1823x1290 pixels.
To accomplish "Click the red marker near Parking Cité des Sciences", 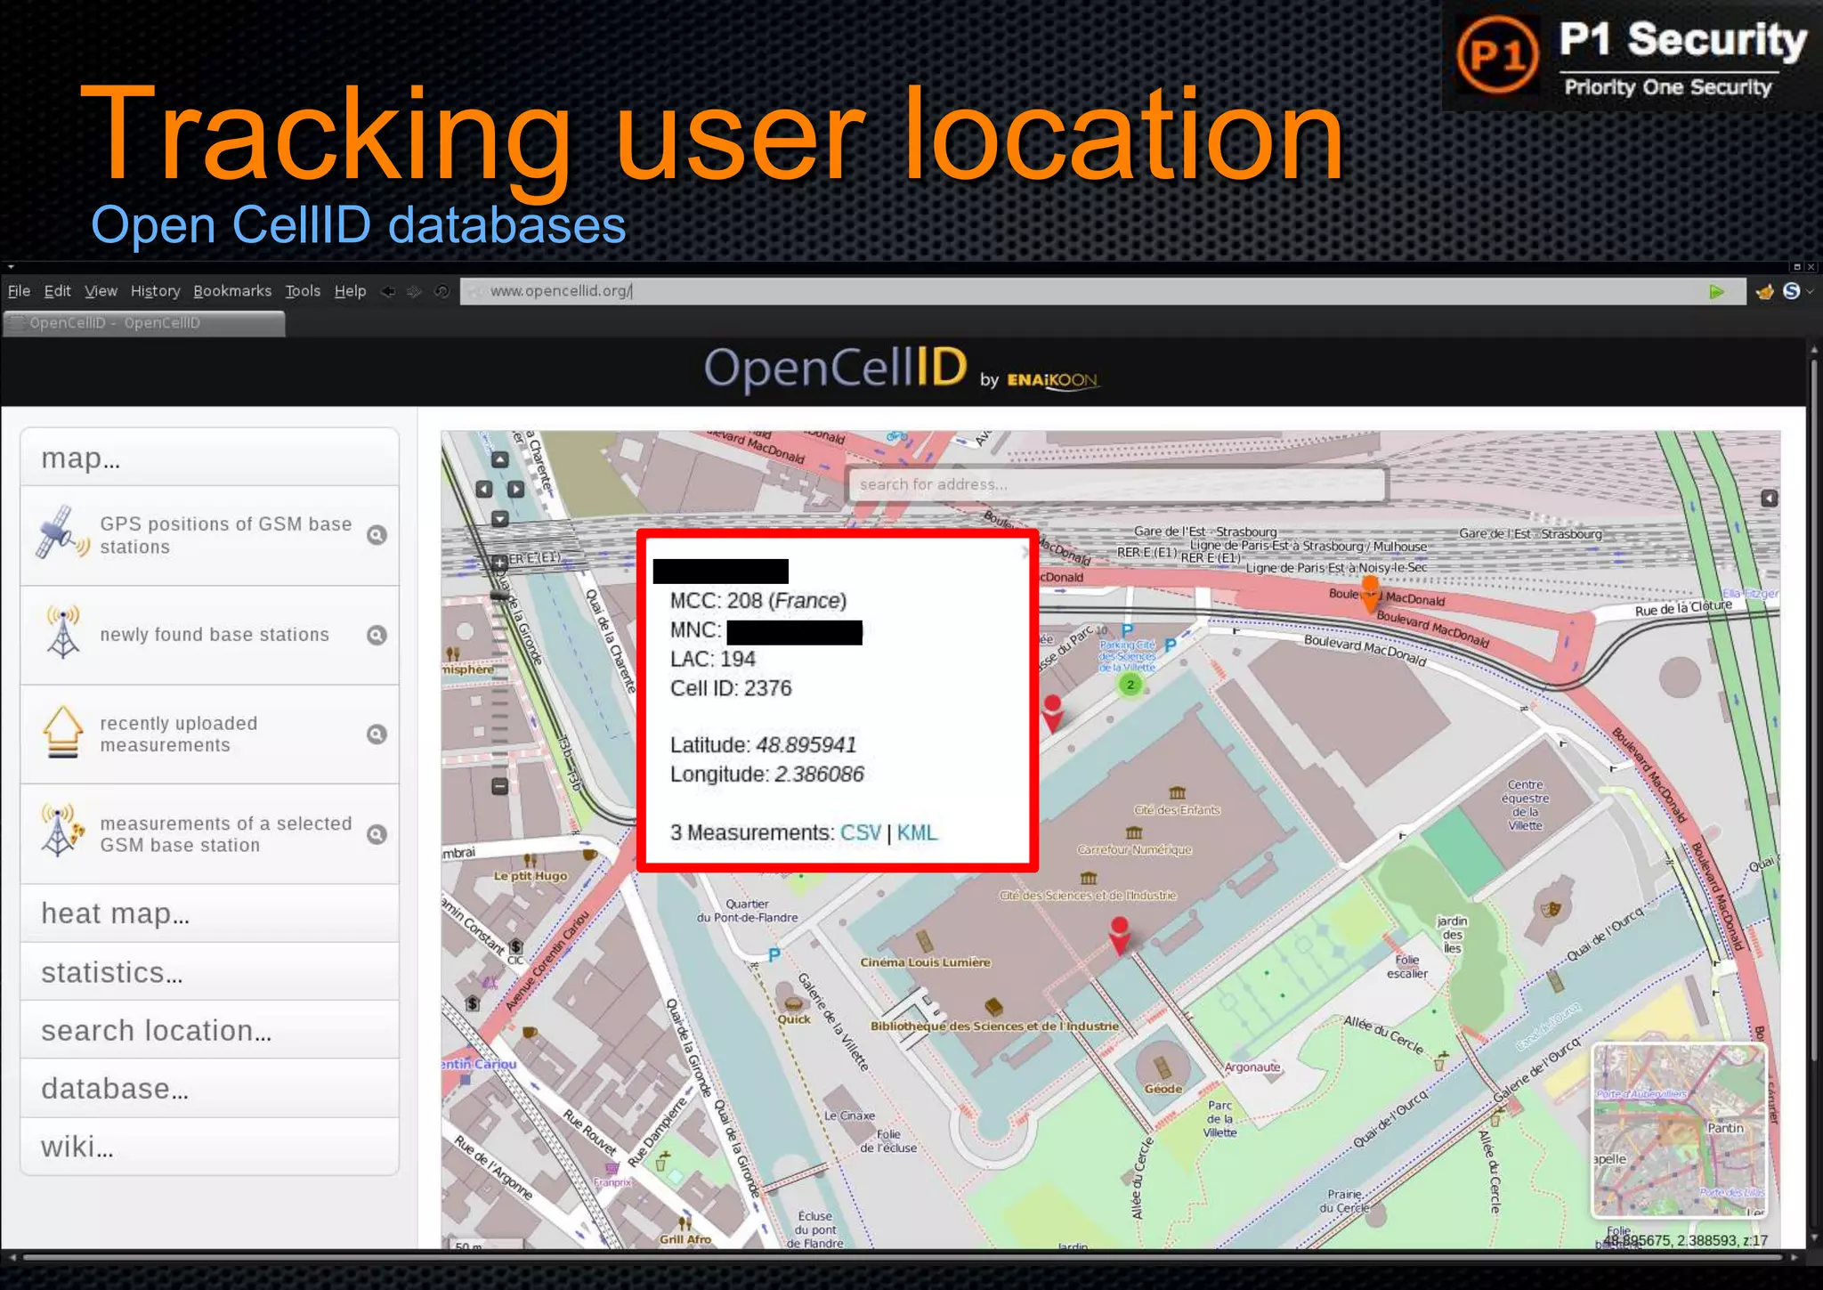I will [x=1052, y=714].
